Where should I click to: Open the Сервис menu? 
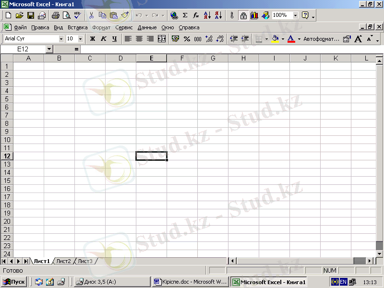[124, 27]
